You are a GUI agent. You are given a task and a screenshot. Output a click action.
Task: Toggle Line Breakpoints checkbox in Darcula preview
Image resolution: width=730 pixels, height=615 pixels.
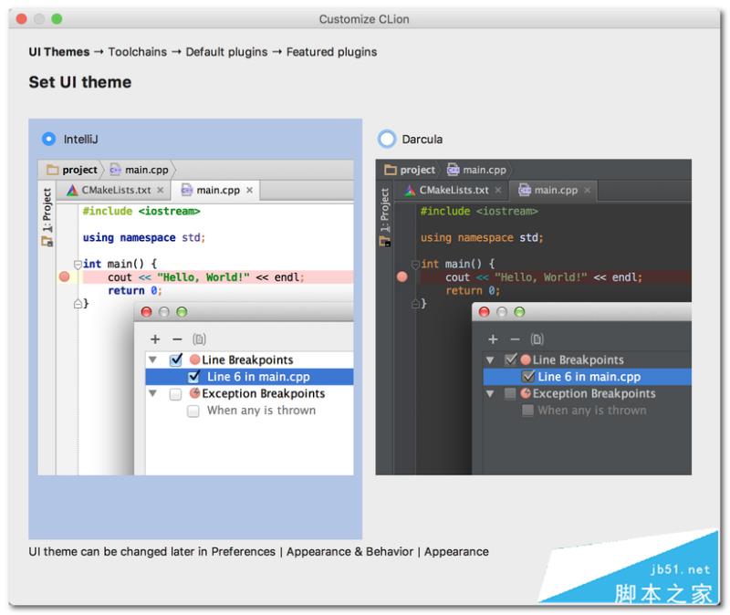point(511,360)
